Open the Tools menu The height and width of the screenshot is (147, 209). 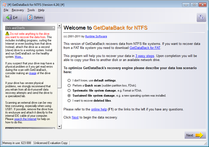(31, 10)
